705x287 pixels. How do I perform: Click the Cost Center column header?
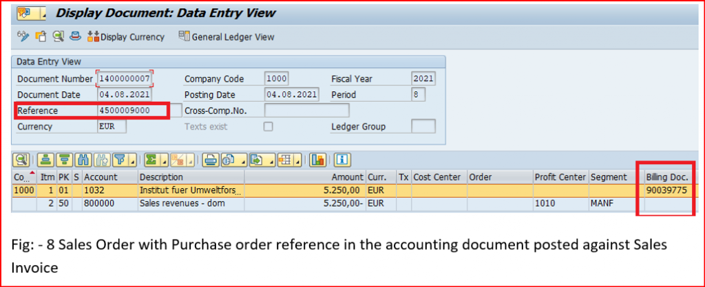(x=439, y=176)
